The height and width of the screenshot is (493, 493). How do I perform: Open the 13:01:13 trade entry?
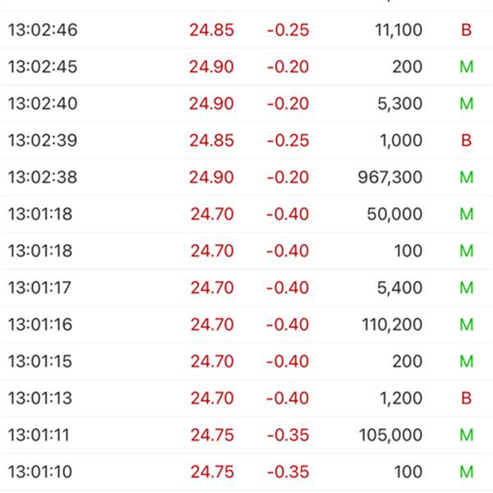[246, 398]
